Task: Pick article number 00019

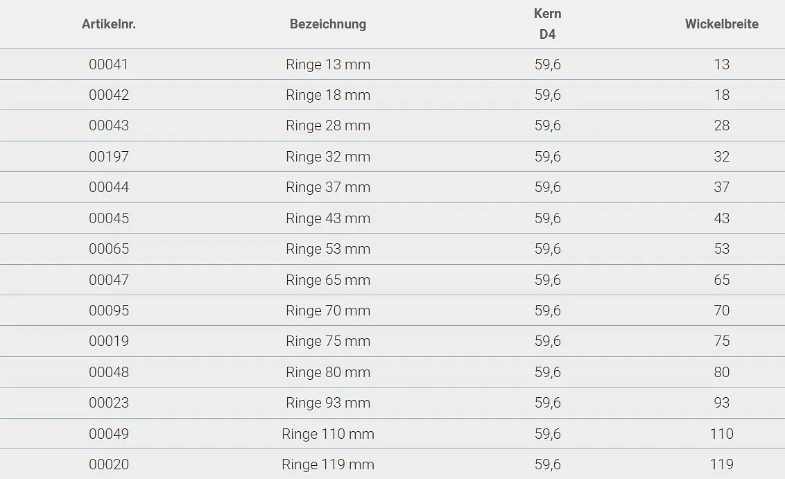Action: point(109,341)
